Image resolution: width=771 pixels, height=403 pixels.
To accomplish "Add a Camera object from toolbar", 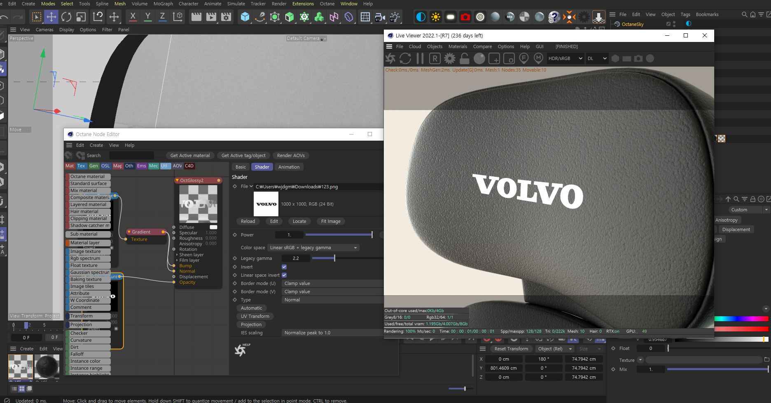I will coord(380,17).
